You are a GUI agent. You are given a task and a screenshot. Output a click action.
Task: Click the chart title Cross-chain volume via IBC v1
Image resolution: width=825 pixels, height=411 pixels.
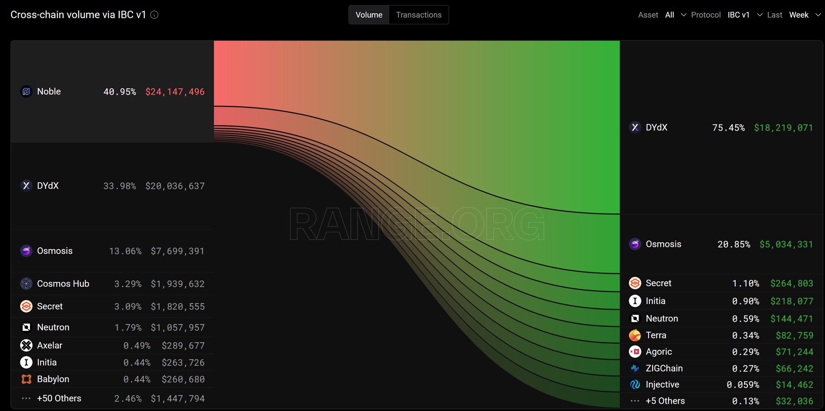pyautogui.click(x=78, y=15)
